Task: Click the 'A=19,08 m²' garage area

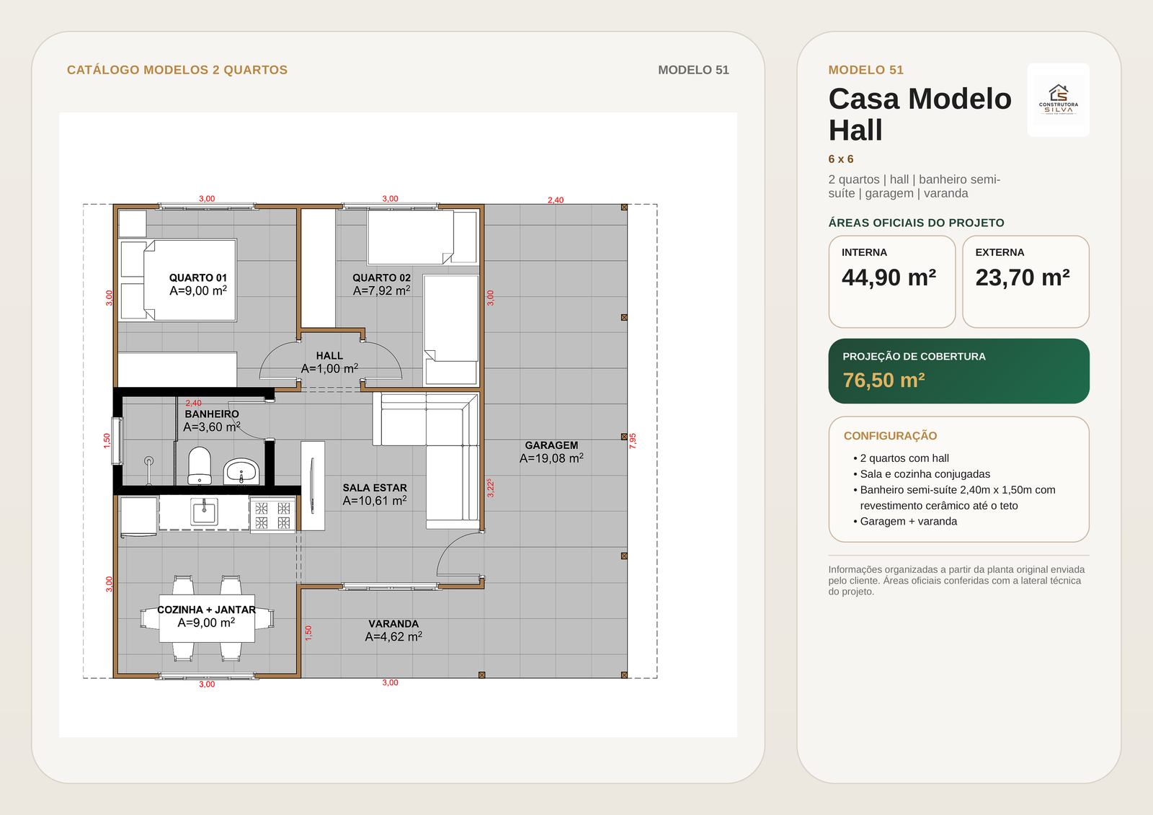Action: click(551, 458)
